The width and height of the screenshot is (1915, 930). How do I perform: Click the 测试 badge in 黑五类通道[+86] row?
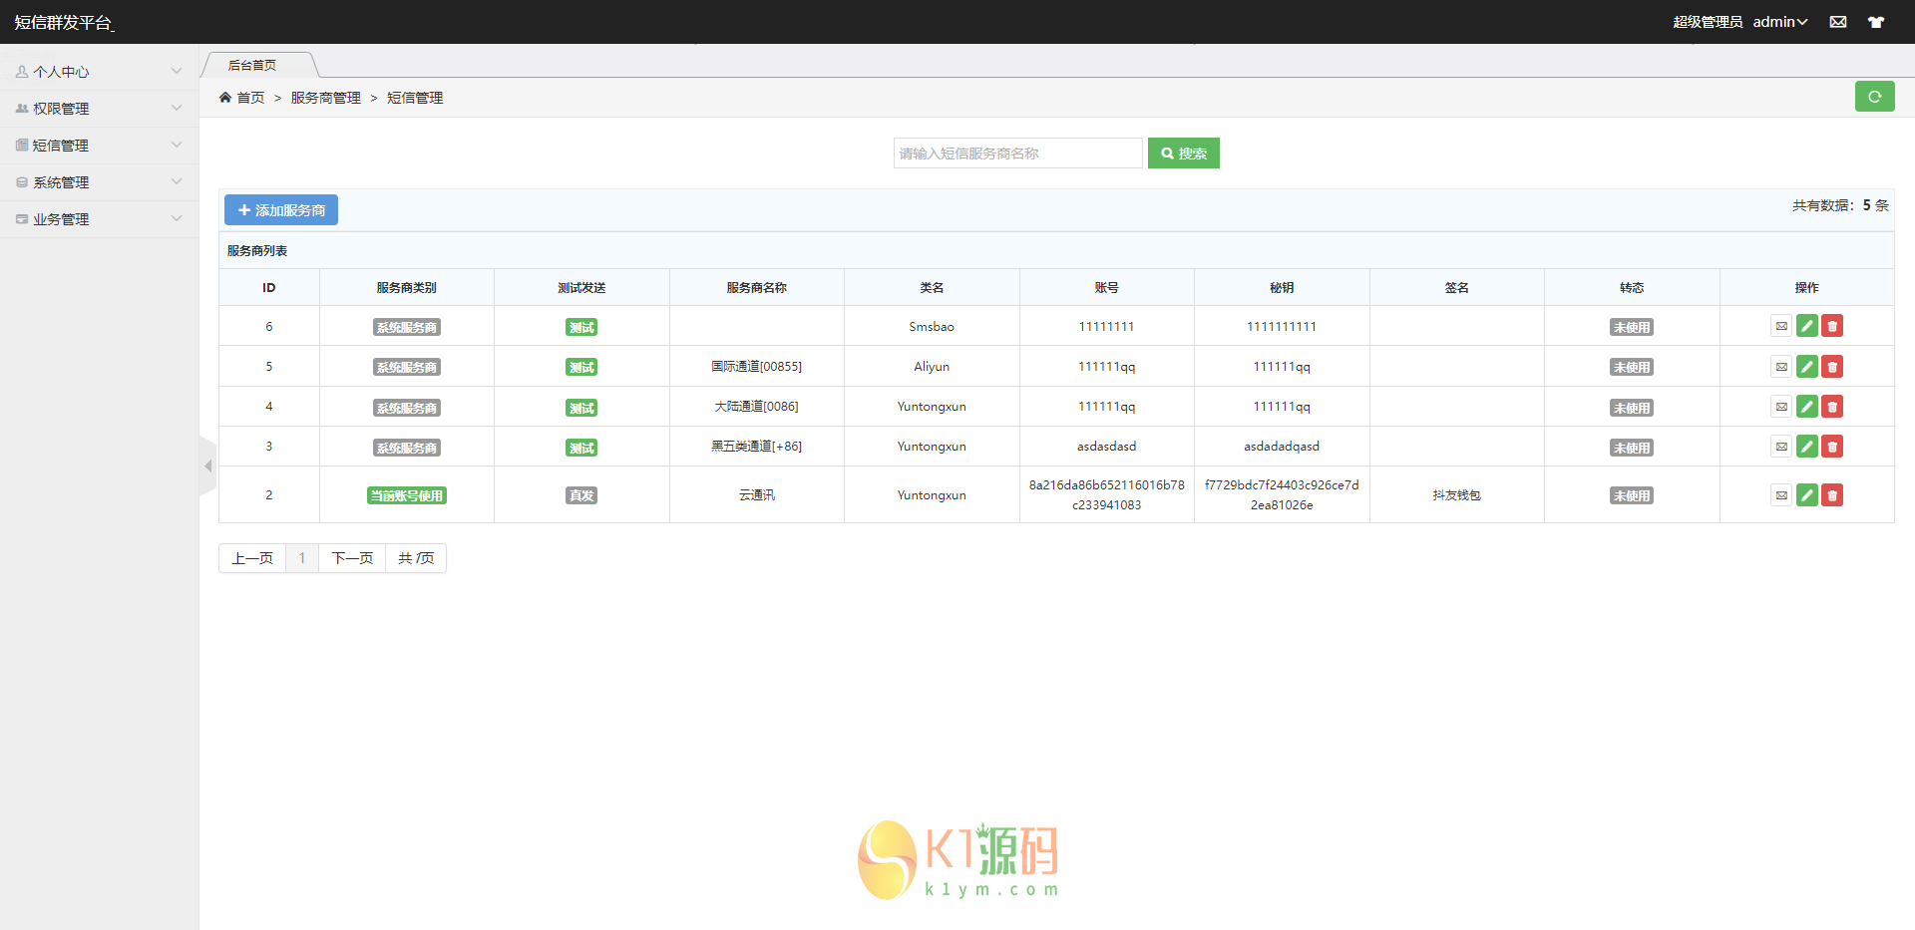(x=581, y=448)
